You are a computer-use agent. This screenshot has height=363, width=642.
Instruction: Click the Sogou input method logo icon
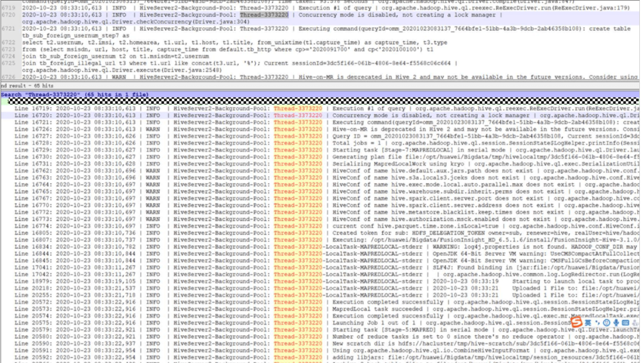click(577, 323)
